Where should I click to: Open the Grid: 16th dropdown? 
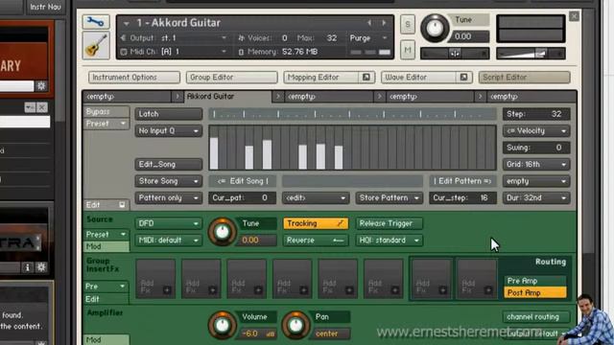(x=536, y=164)
